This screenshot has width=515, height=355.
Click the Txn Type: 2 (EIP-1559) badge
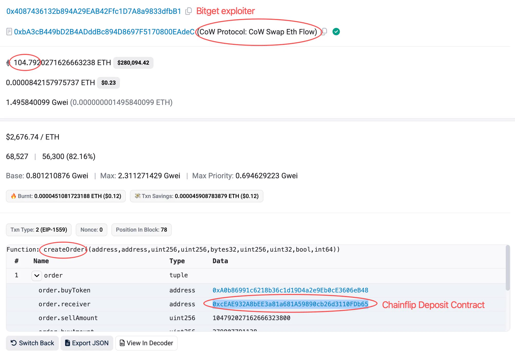[39, 230]
